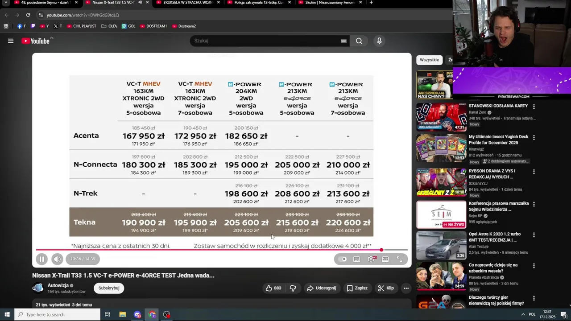Screen dimensions: 571x321
Task: Open the STANOWSKI ODSŁANIA KARTY video thumbnail
Action: click(x=441, y=117)
